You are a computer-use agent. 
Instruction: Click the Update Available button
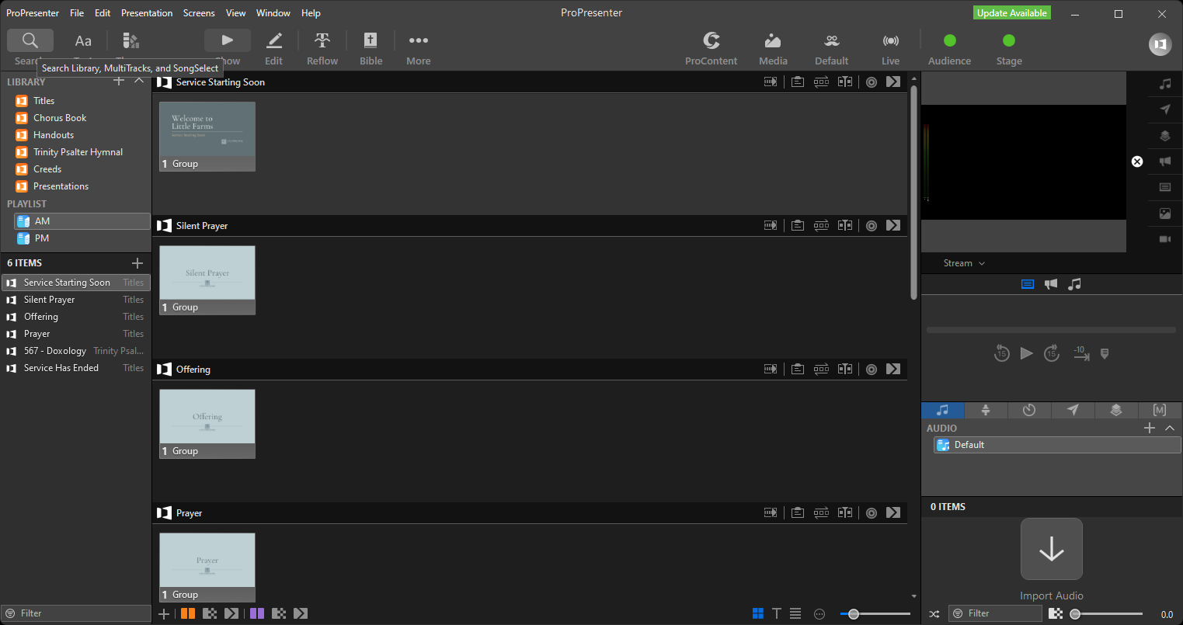coord(1011,12)
